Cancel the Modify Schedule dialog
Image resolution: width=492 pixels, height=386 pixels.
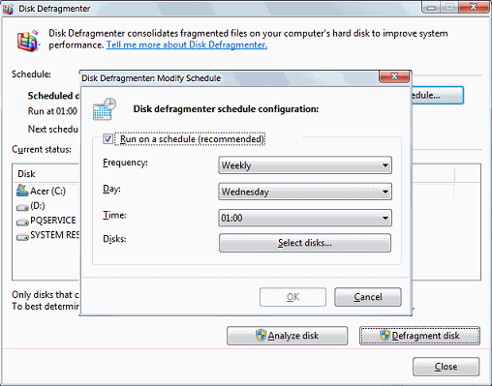368,297
